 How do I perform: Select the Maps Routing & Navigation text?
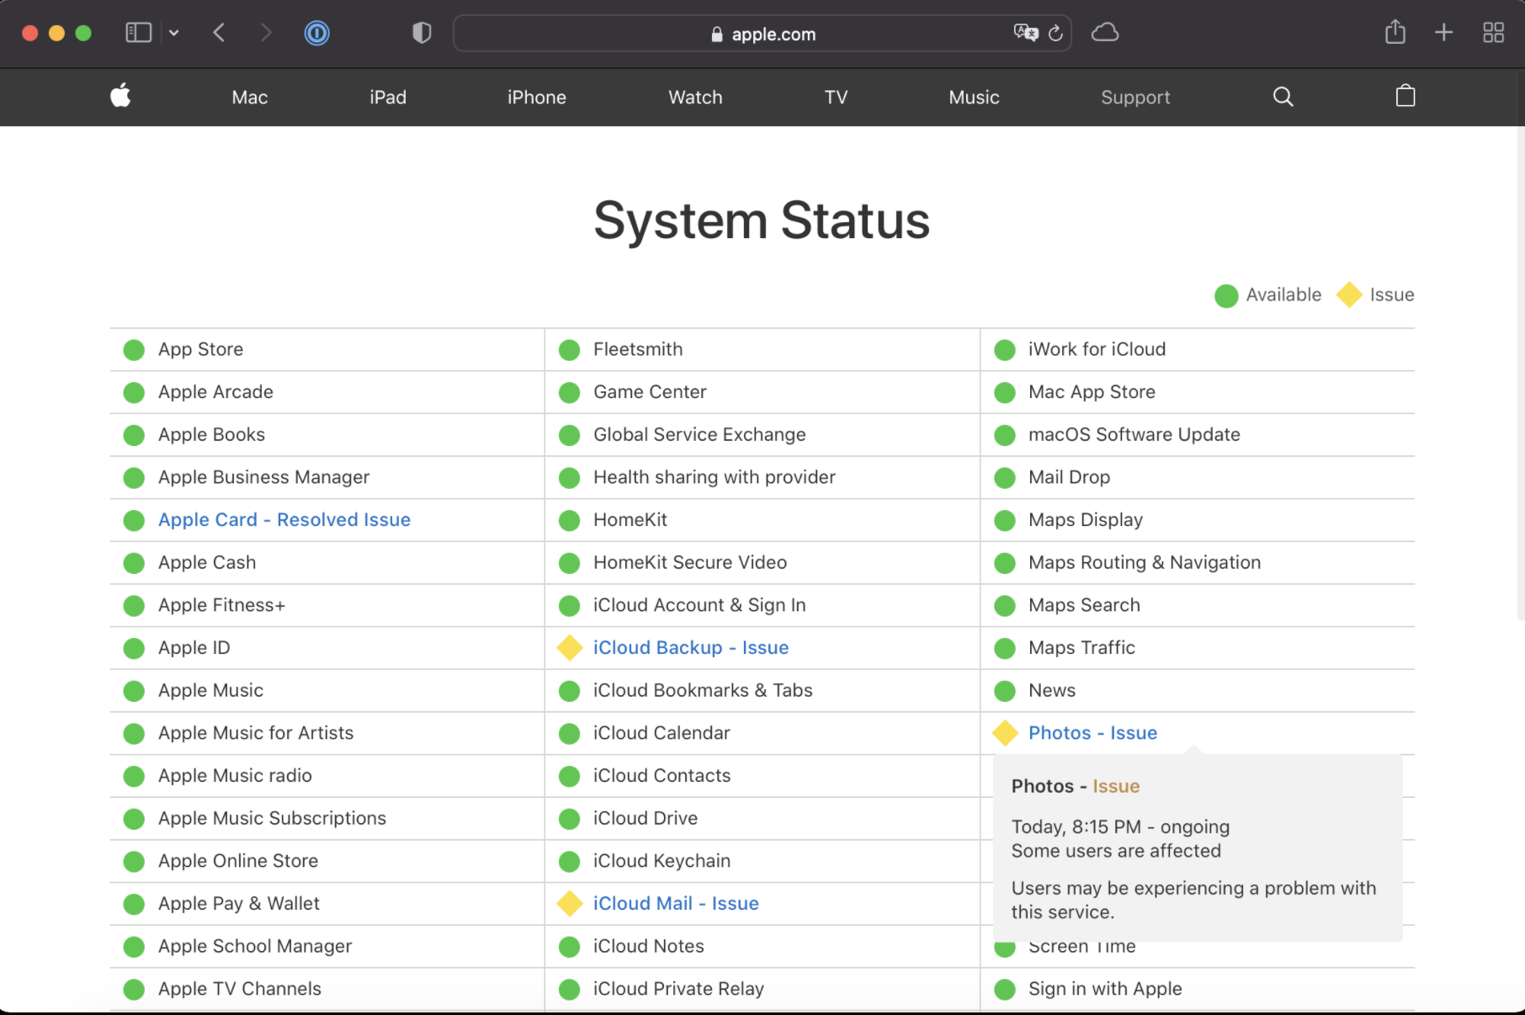coord(1145,562)
